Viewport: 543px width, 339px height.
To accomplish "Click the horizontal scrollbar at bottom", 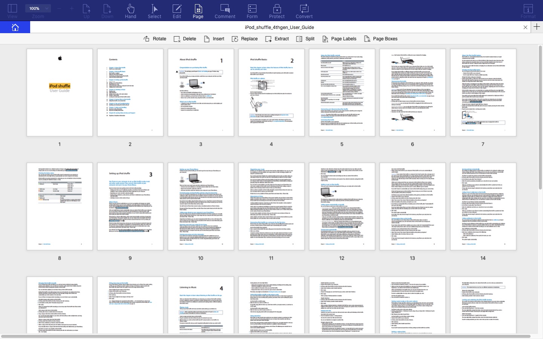I will 266,336.
